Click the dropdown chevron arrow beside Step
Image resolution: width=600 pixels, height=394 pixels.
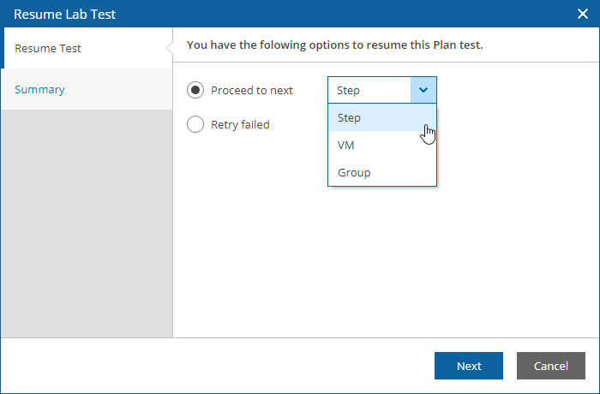[x=423, y=90]
